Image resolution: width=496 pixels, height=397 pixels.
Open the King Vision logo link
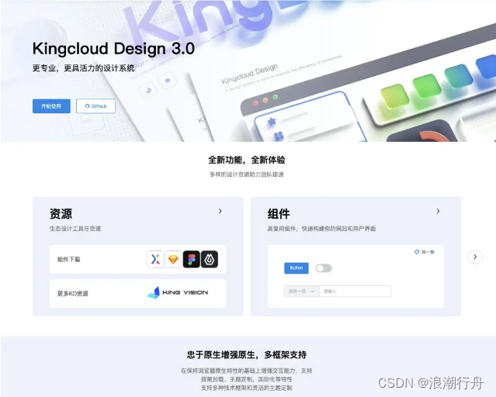tap(178, 292)
